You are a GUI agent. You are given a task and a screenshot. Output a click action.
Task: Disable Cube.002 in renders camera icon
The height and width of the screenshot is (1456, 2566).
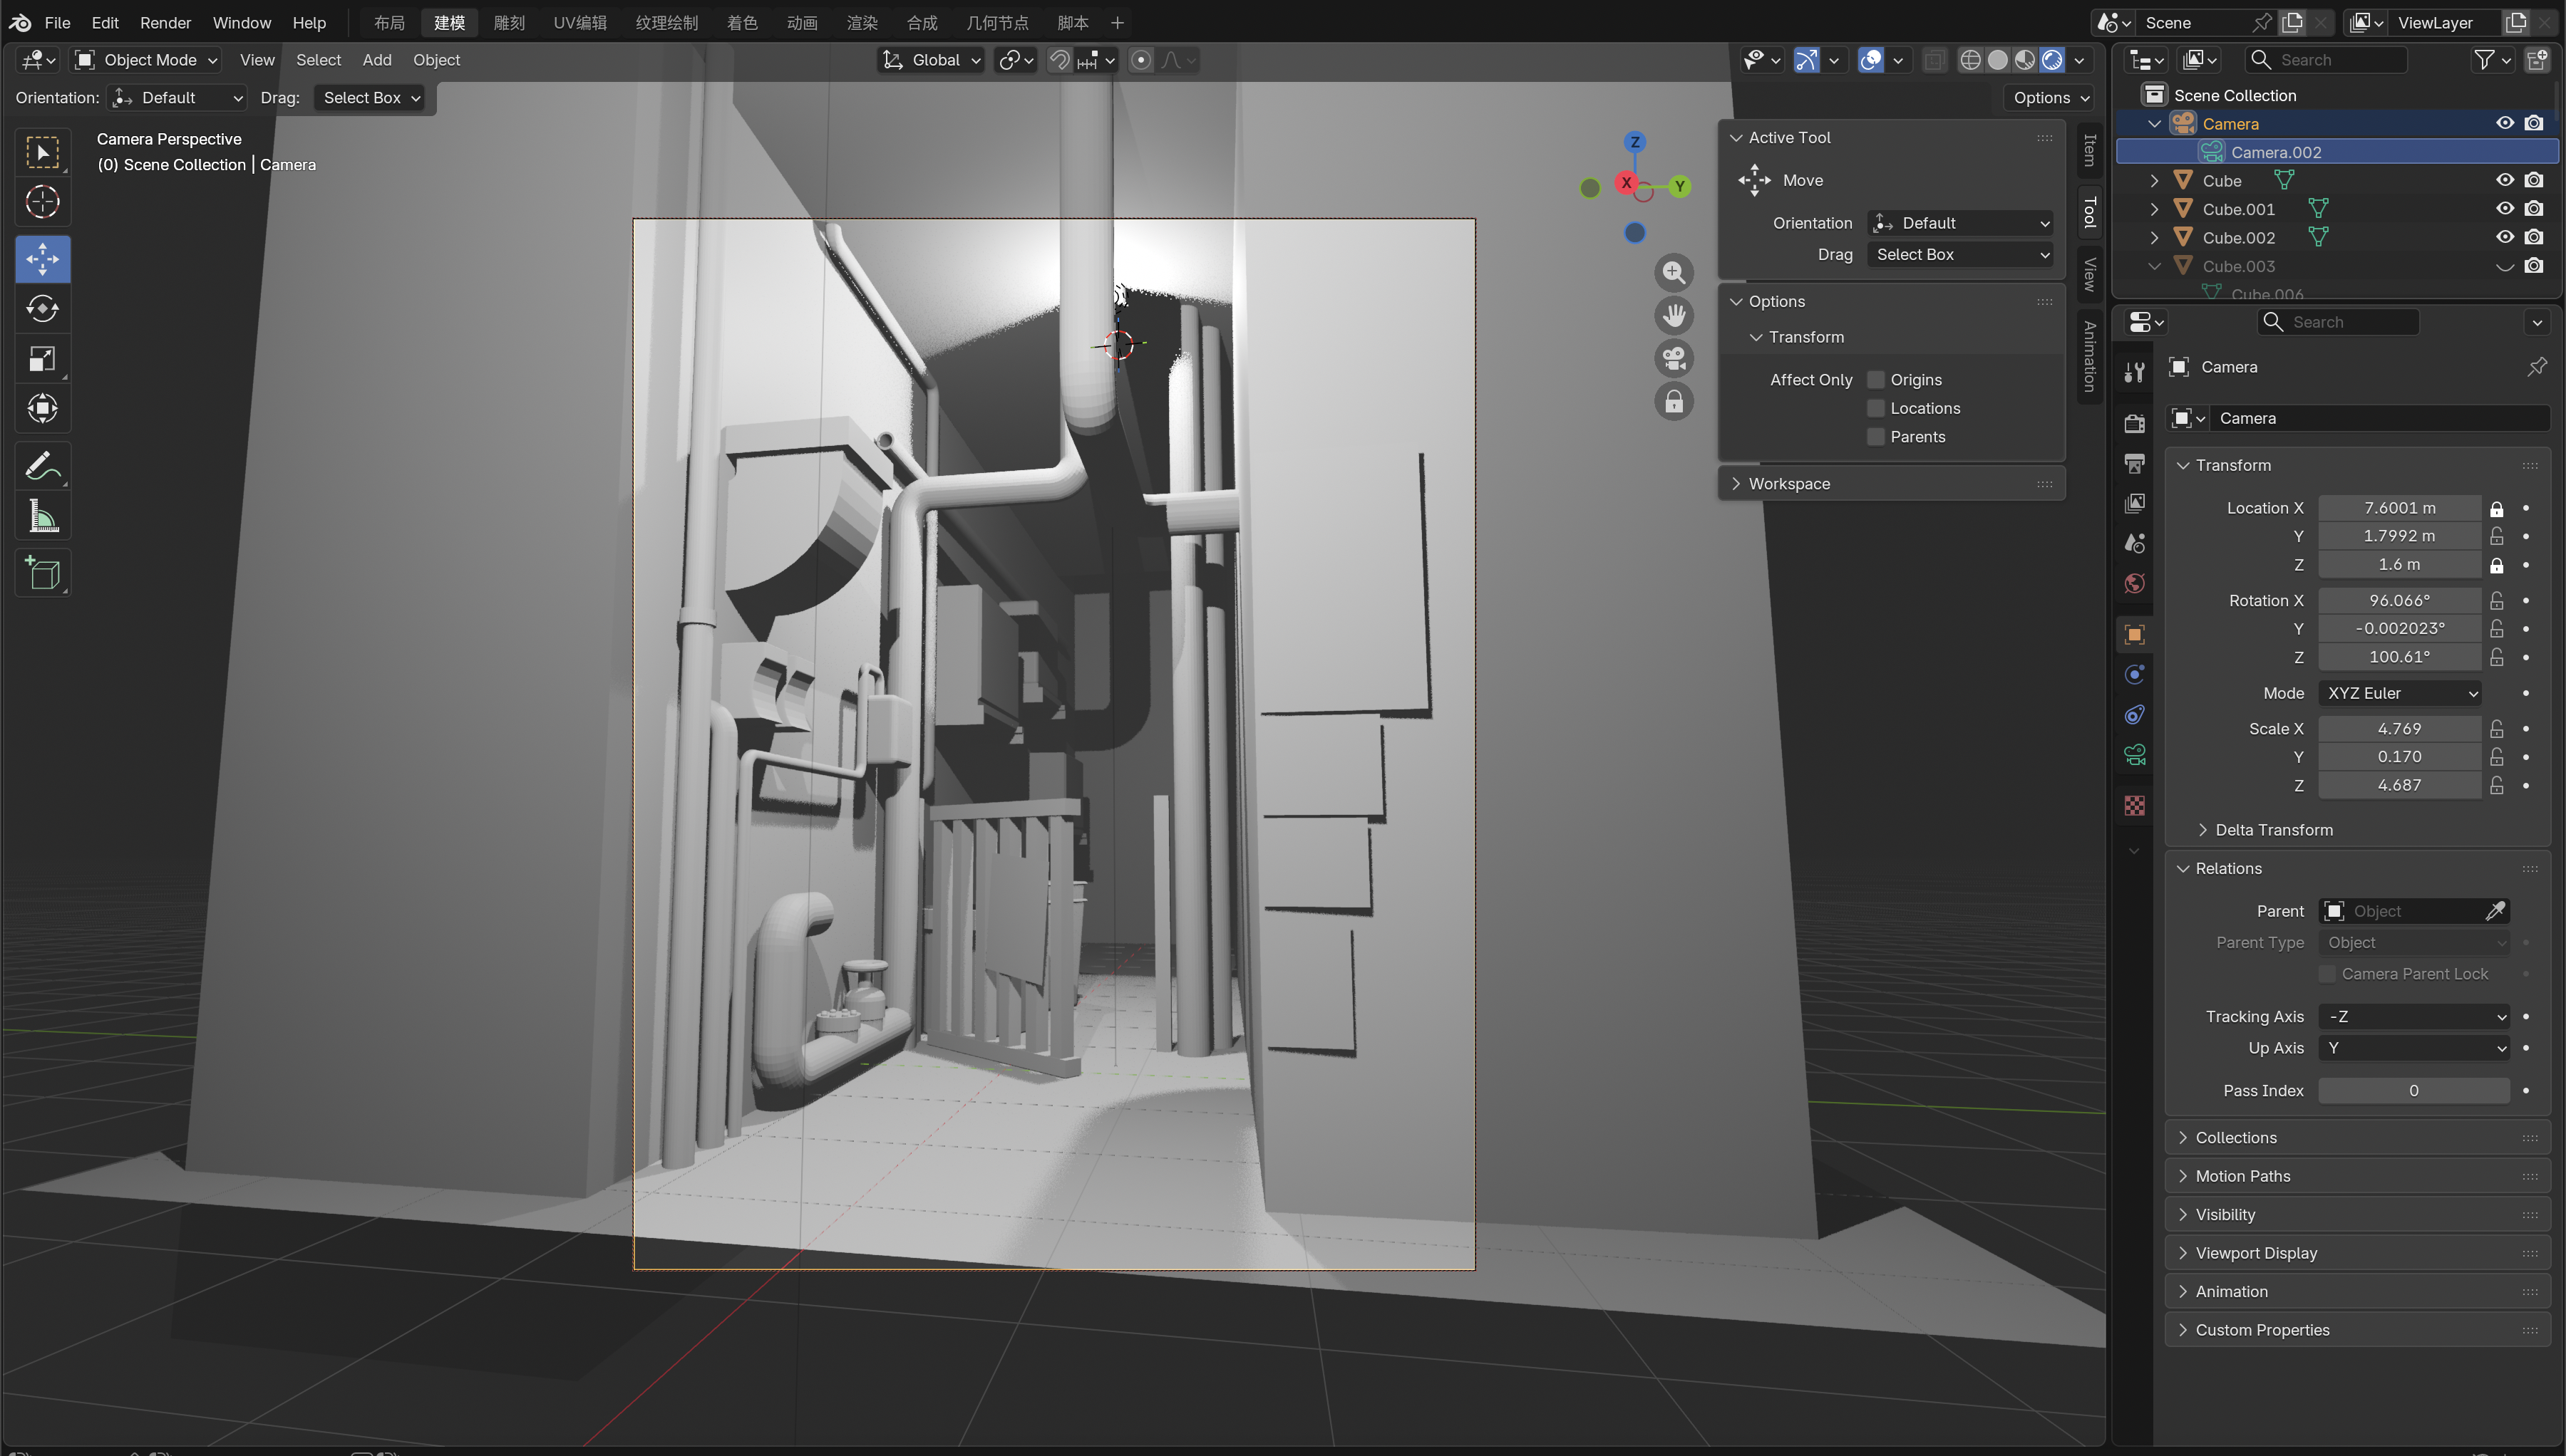click(x=2533, y=238)
